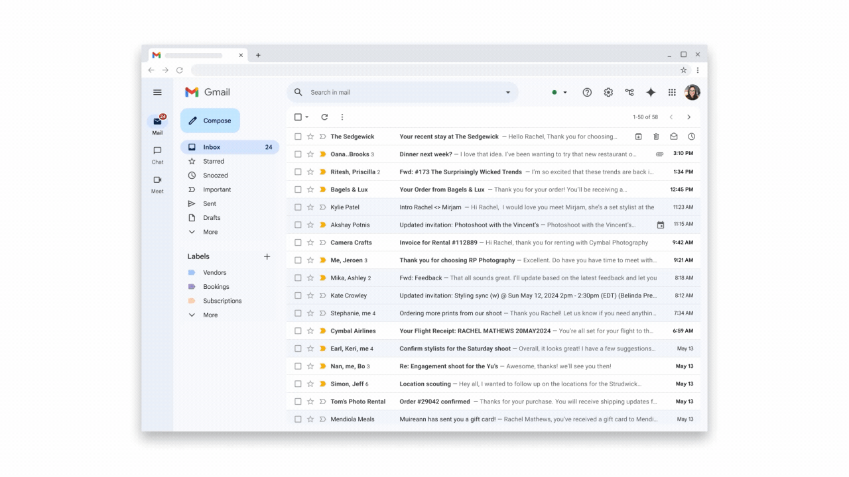Switch to Meet in the side rail
The width and height of the screenshot is (849, 477).
coord(157,184)
